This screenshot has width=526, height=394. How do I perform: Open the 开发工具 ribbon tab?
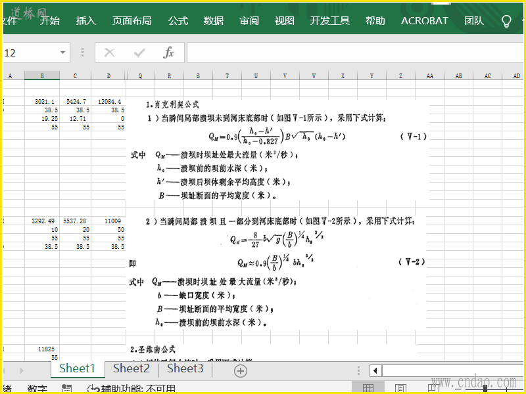(x=330, y=21)
